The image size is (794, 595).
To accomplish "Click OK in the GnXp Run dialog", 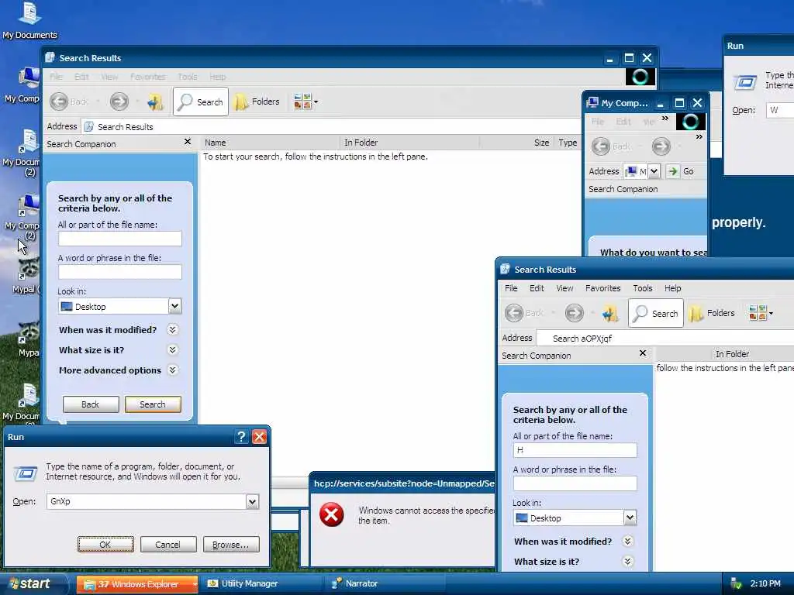I will pos(105,545).
